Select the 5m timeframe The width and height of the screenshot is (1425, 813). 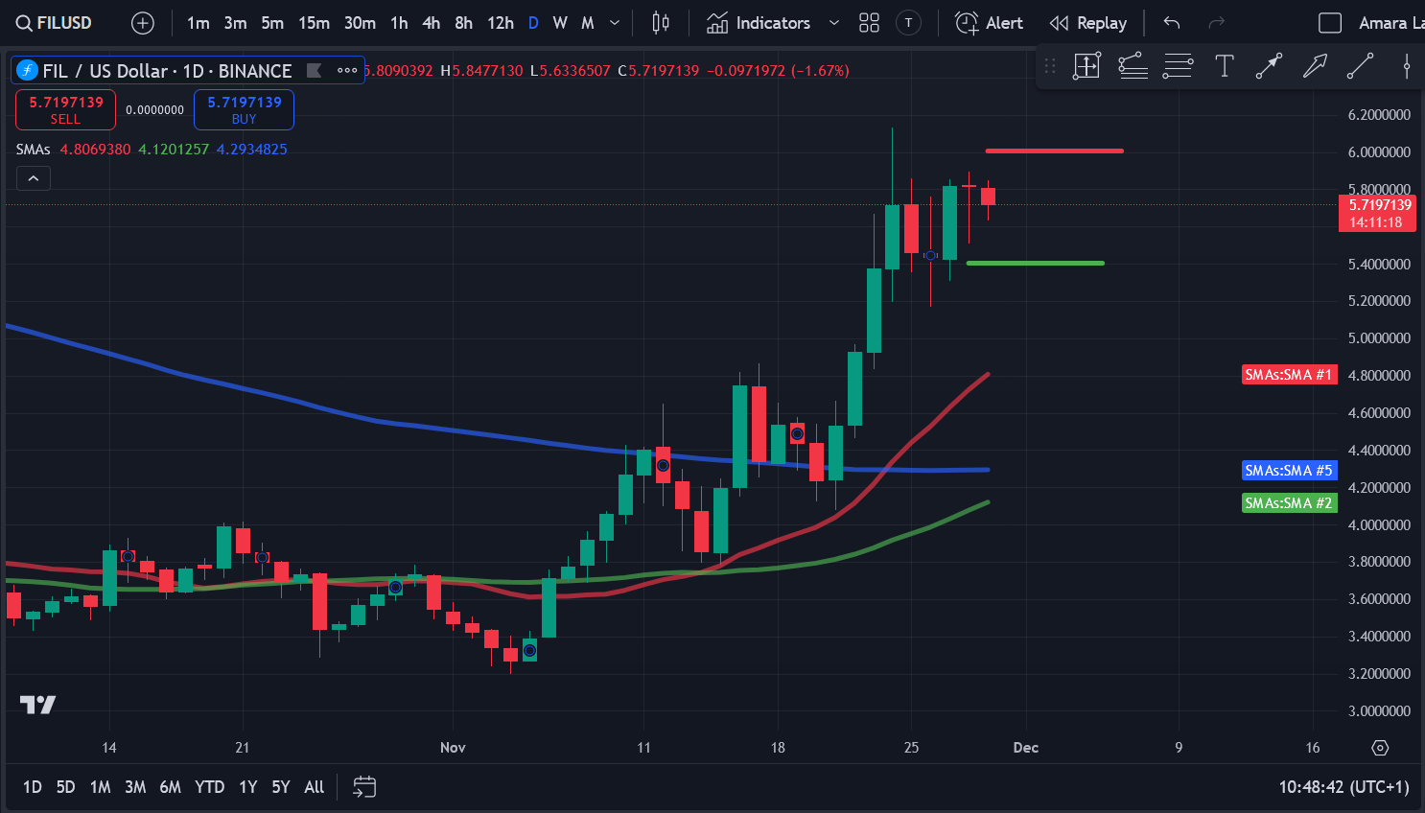click(x=272, y=23)
